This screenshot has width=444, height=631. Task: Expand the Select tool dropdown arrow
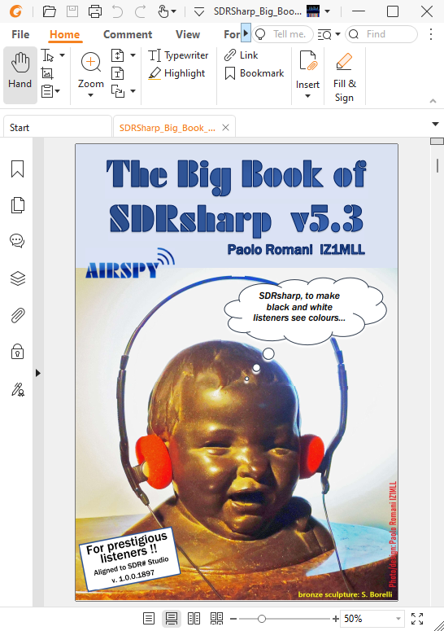click(x=62, y=55)
